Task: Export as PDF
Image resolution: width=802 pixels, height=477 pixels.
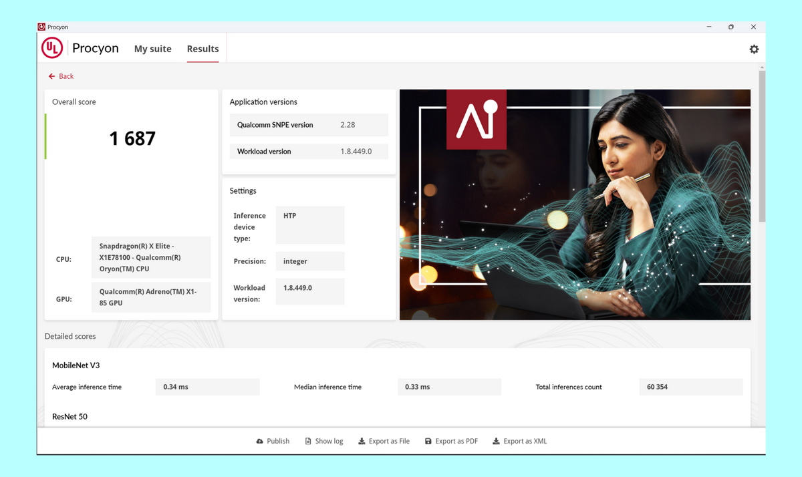Action: tap(451, 441)
